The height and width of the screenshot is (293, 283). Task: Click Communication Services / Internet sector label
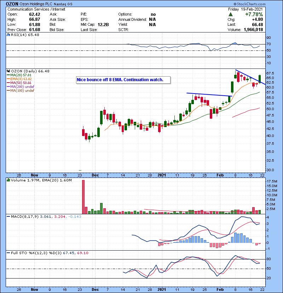(x=36, y=9)
